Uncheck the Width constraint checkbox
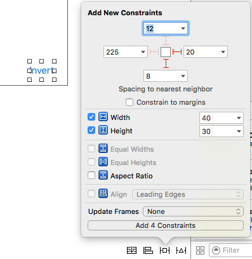The height and width of the screenshot is (259, 252). (x=91, y=117)
